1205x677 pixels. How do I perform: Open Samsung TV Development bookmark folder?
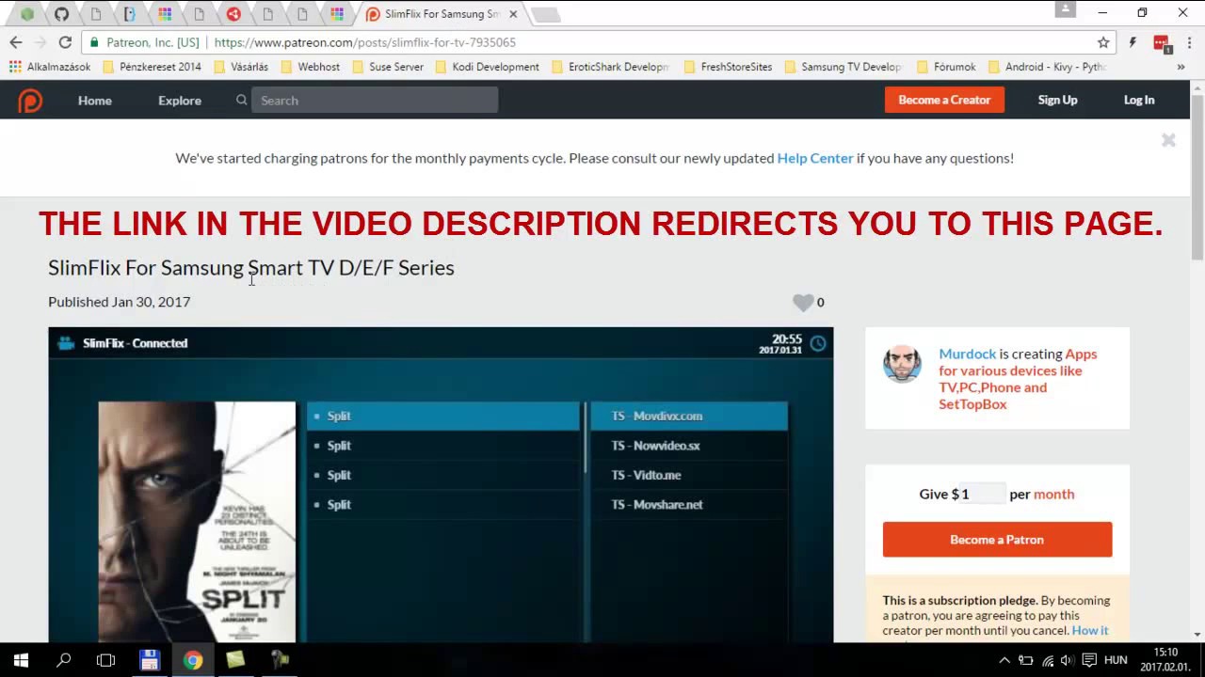click(843, 67)
